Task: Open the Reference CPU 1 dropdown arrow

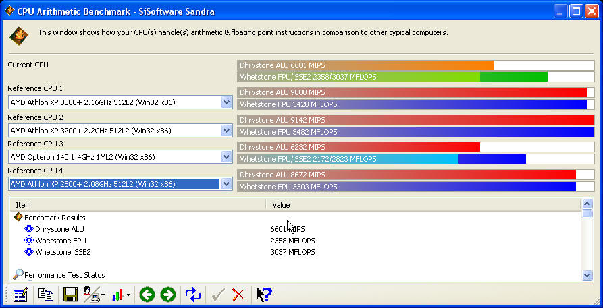Action: pyautogui.click(x=227, y=102)
